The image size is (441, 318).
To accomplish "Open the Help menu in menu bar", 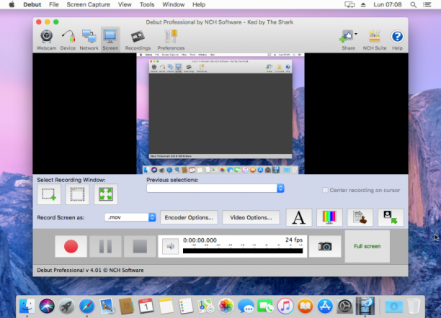I will pos(199,4).
